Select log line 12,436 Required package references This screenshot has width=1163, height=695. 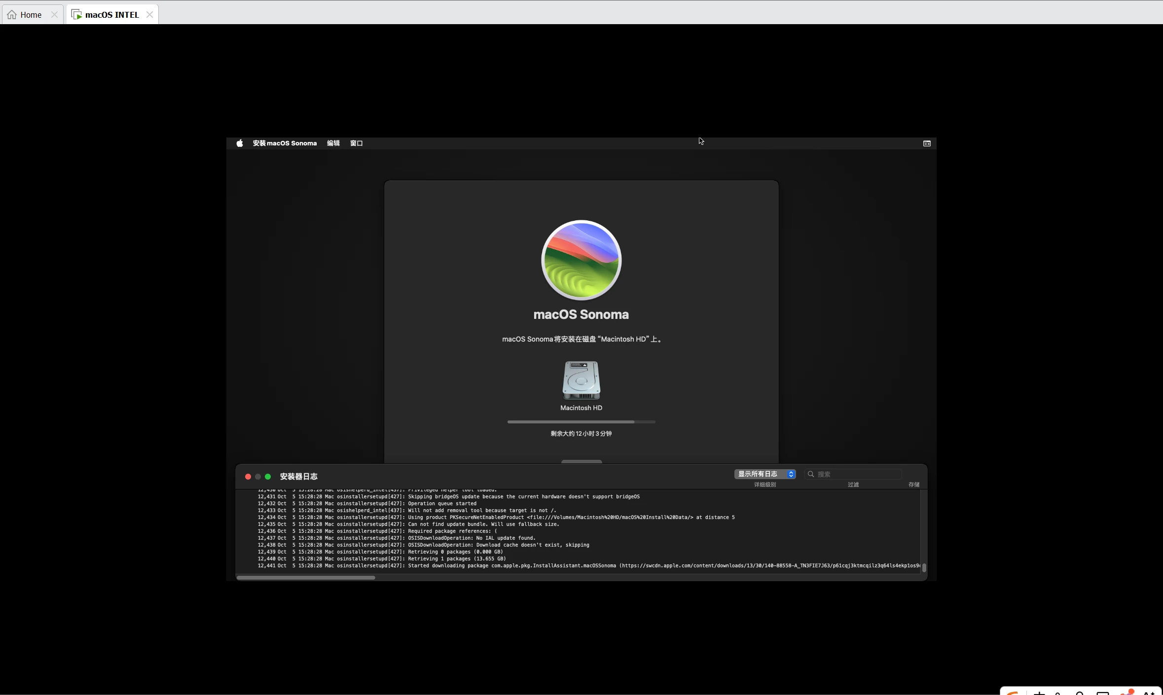coord(377,531)
